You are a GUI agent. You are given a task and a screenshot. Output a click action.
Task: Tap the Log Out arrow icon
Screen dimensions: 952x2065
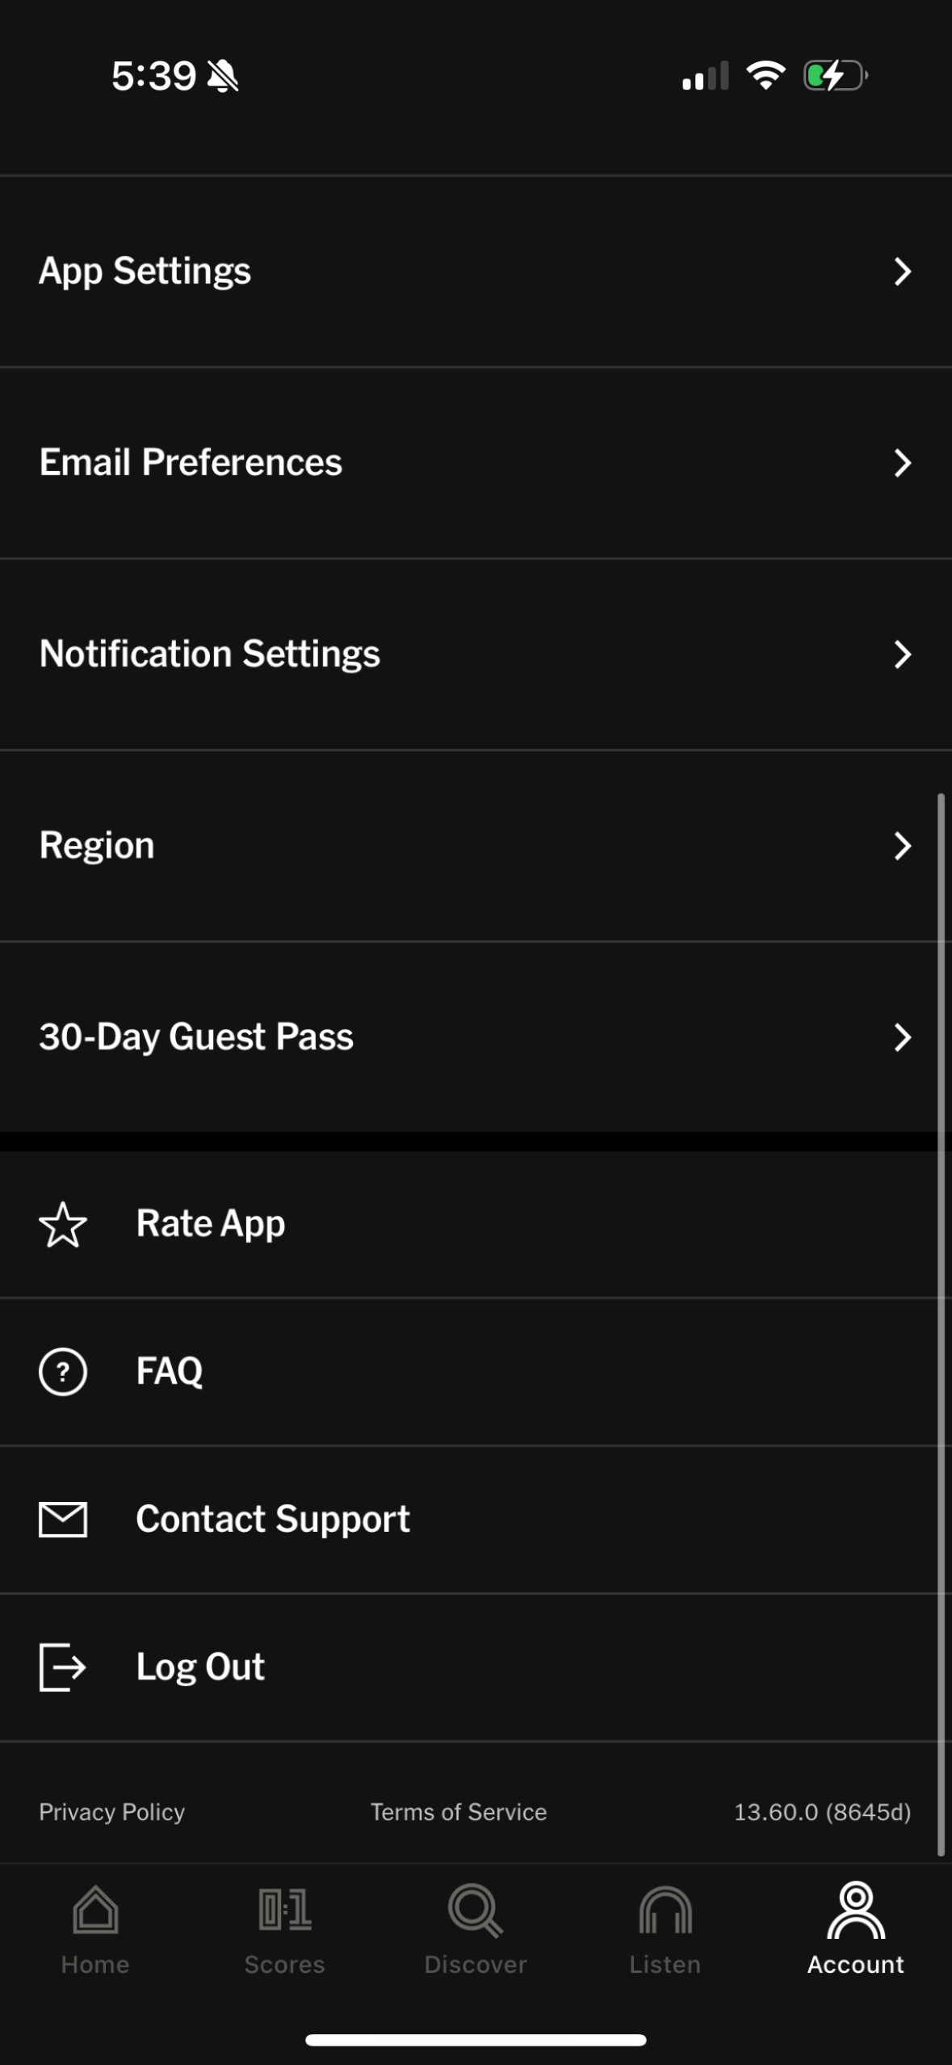pos(63,1668)
